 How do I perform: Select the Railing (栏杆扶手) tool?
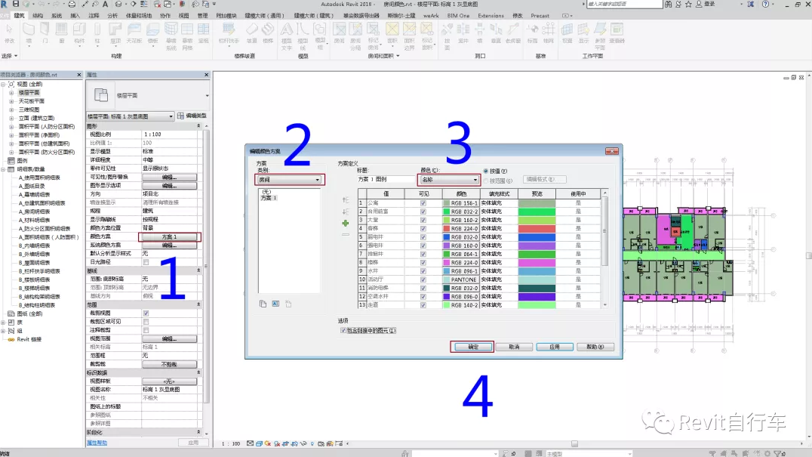point(229,35)
